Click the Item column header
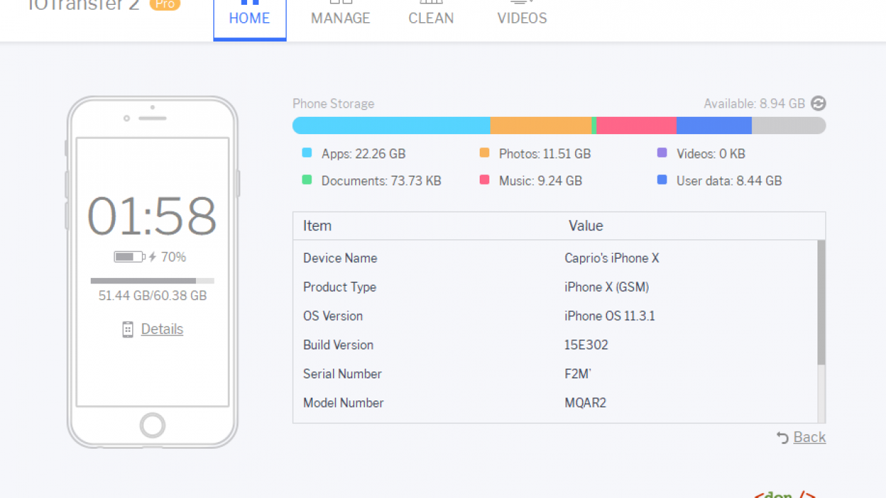This screenshot has height=498, width=886. (317, 226)
